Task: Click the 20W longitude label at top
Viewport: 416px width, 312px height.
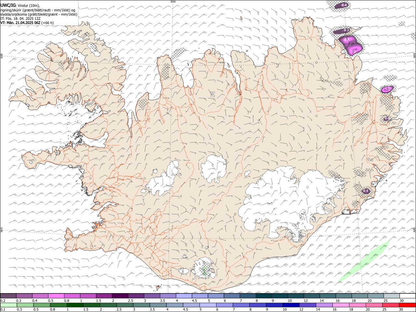Action: point(173,2)
